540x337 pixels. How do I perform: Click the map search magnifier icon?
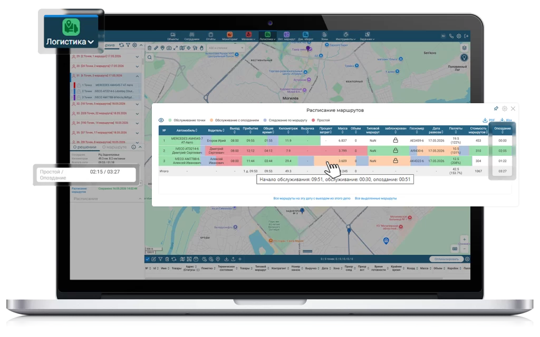coord(149,57)
